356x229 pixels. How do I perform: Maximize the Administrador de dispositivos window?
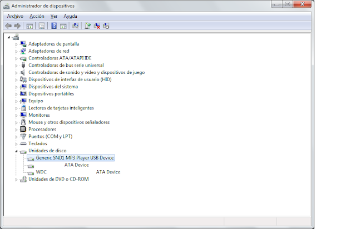(288, 4)
